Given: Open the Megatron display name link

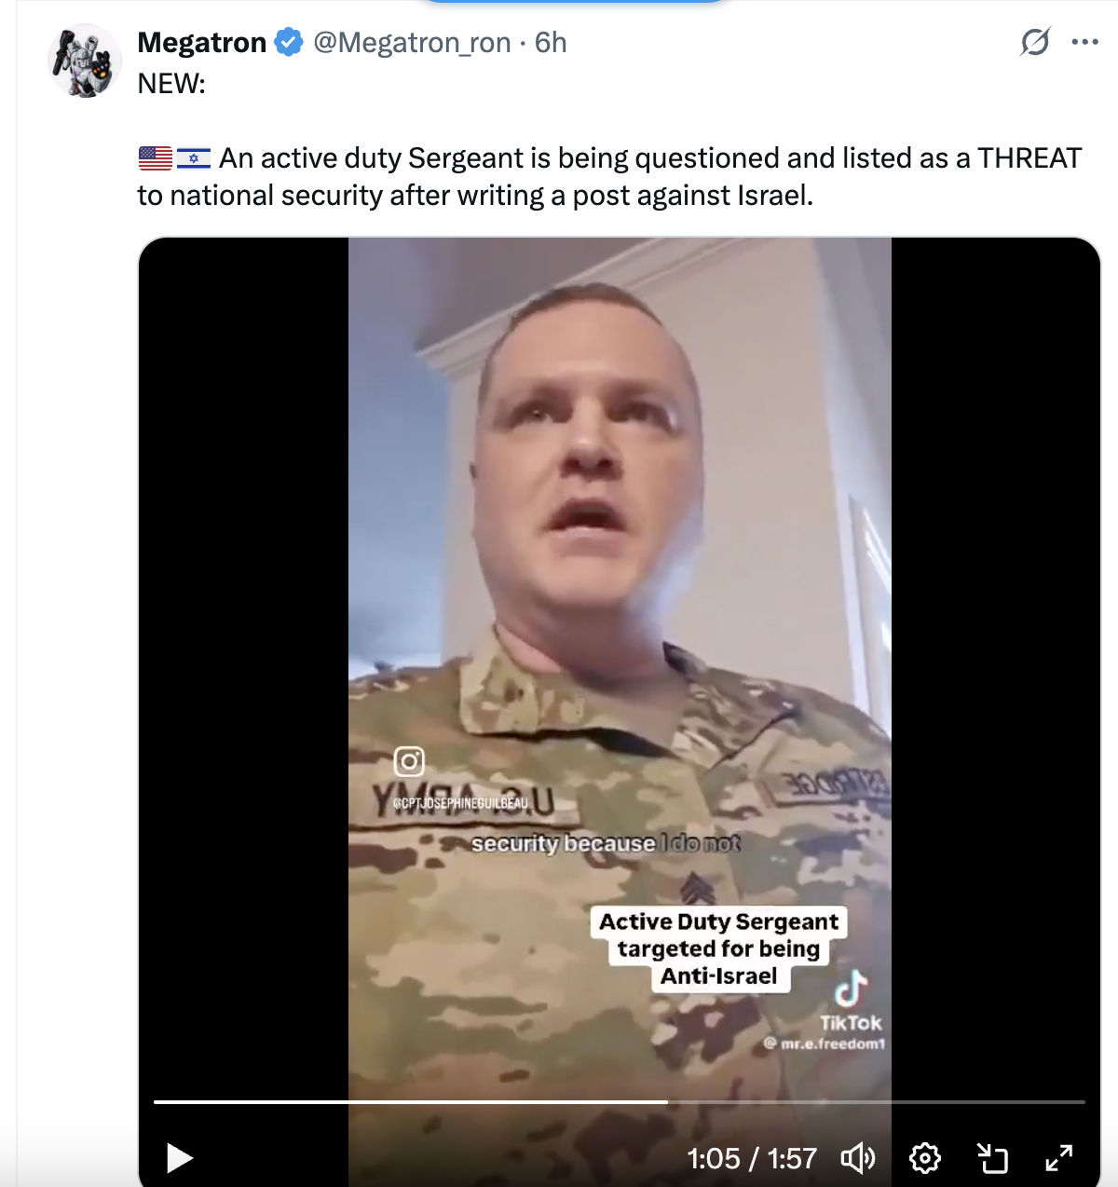Looking at the screenshot, I should [202, 42].
